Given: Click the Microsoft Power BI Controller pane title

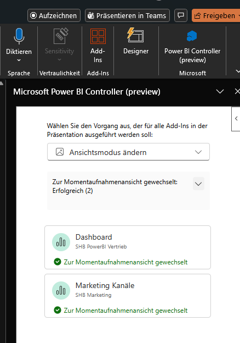Looking at the screenshot, I should 87,92.
